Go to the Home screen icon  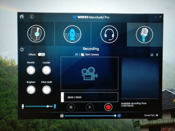[x=22, y=16]
